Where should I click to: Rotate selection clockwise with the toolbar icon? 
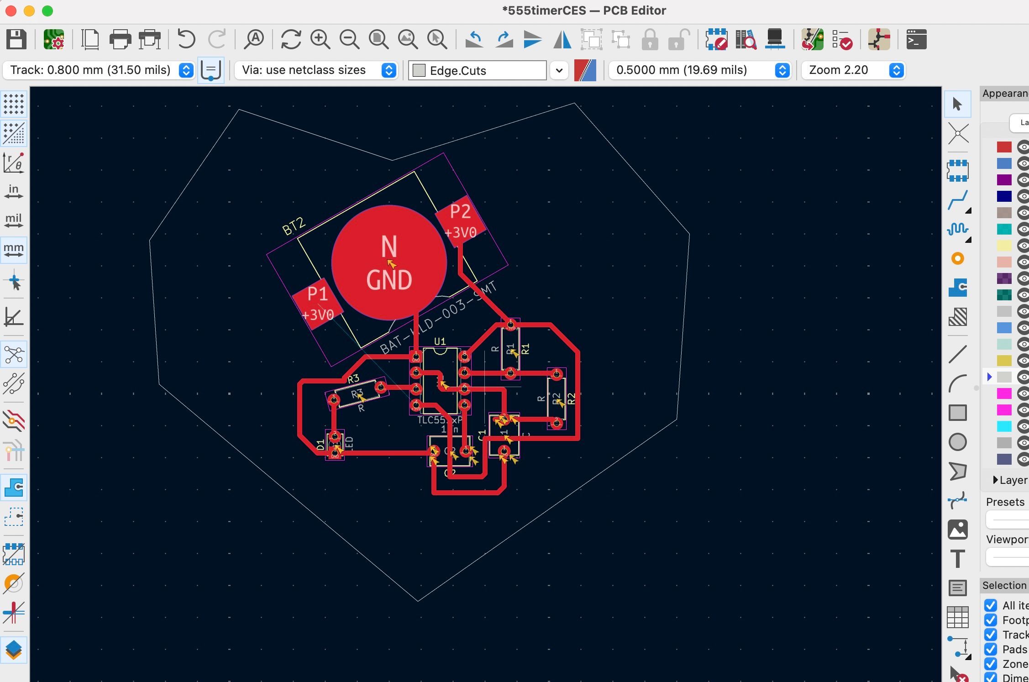[504, 39]
